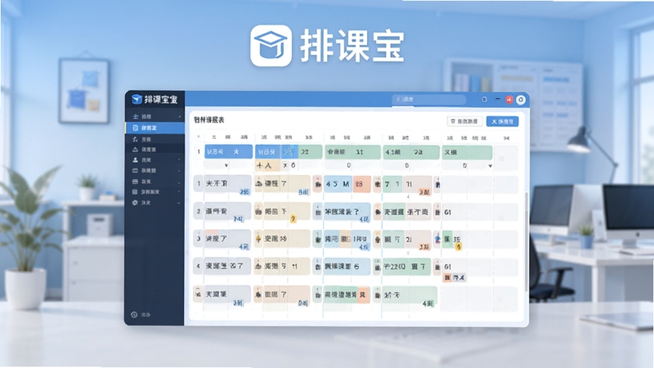Open the sidebar item with the triangle tray icon

coord(155,149)
